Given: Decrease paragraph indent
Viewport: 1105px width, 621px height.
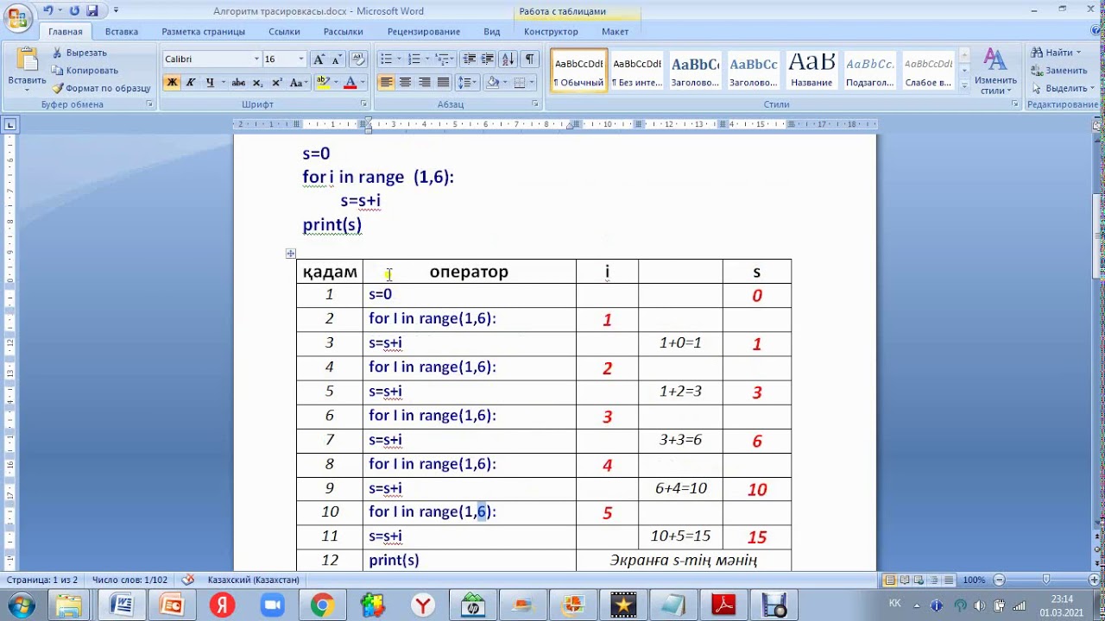Looking at the screenshot, I should tap(470, 59).
